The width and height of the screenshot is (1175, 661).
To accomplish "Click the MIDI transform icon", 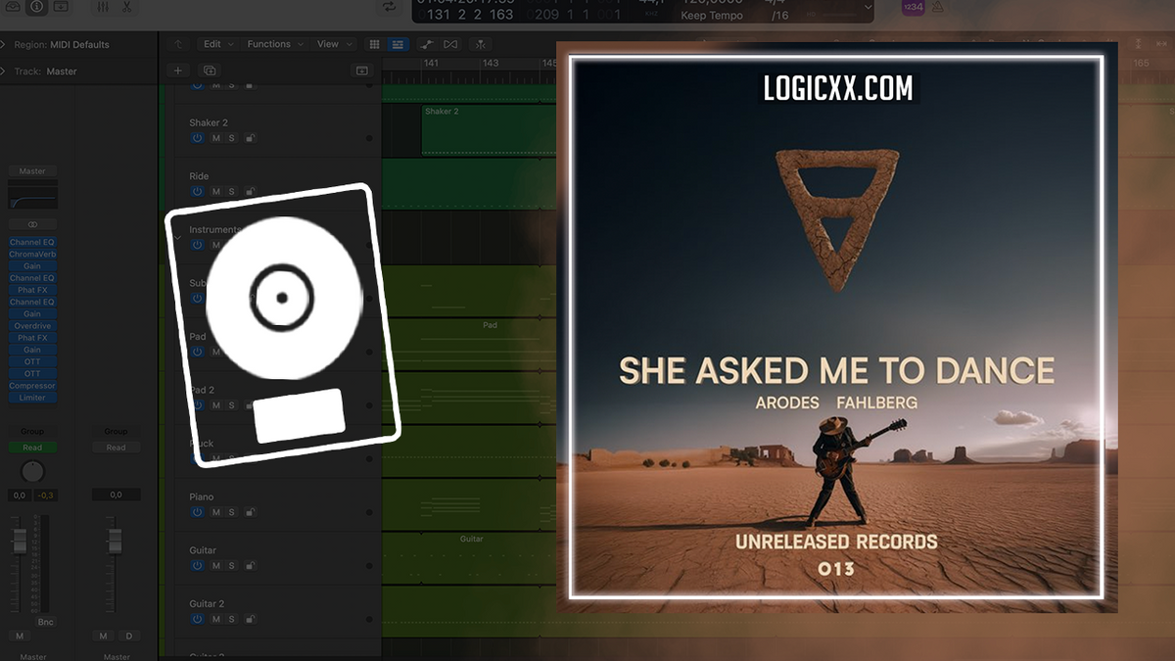I will point(479,44).
